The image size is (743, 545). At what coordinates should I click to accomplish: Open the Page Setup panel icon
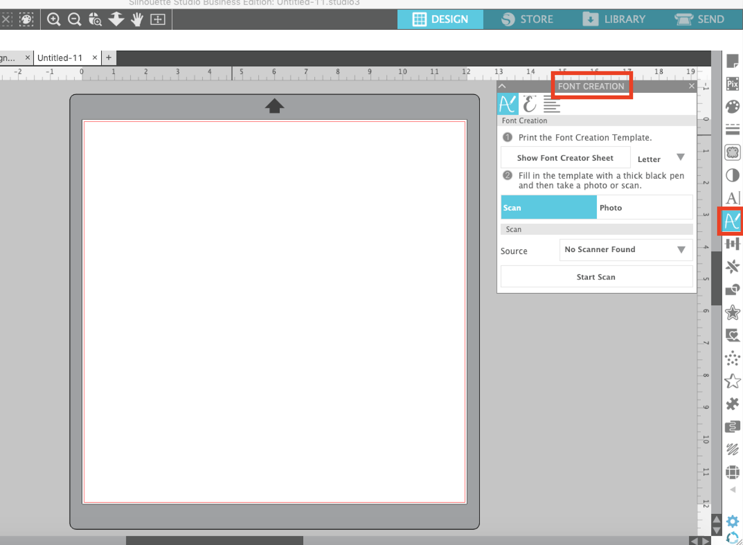click(x=732, y=61)
